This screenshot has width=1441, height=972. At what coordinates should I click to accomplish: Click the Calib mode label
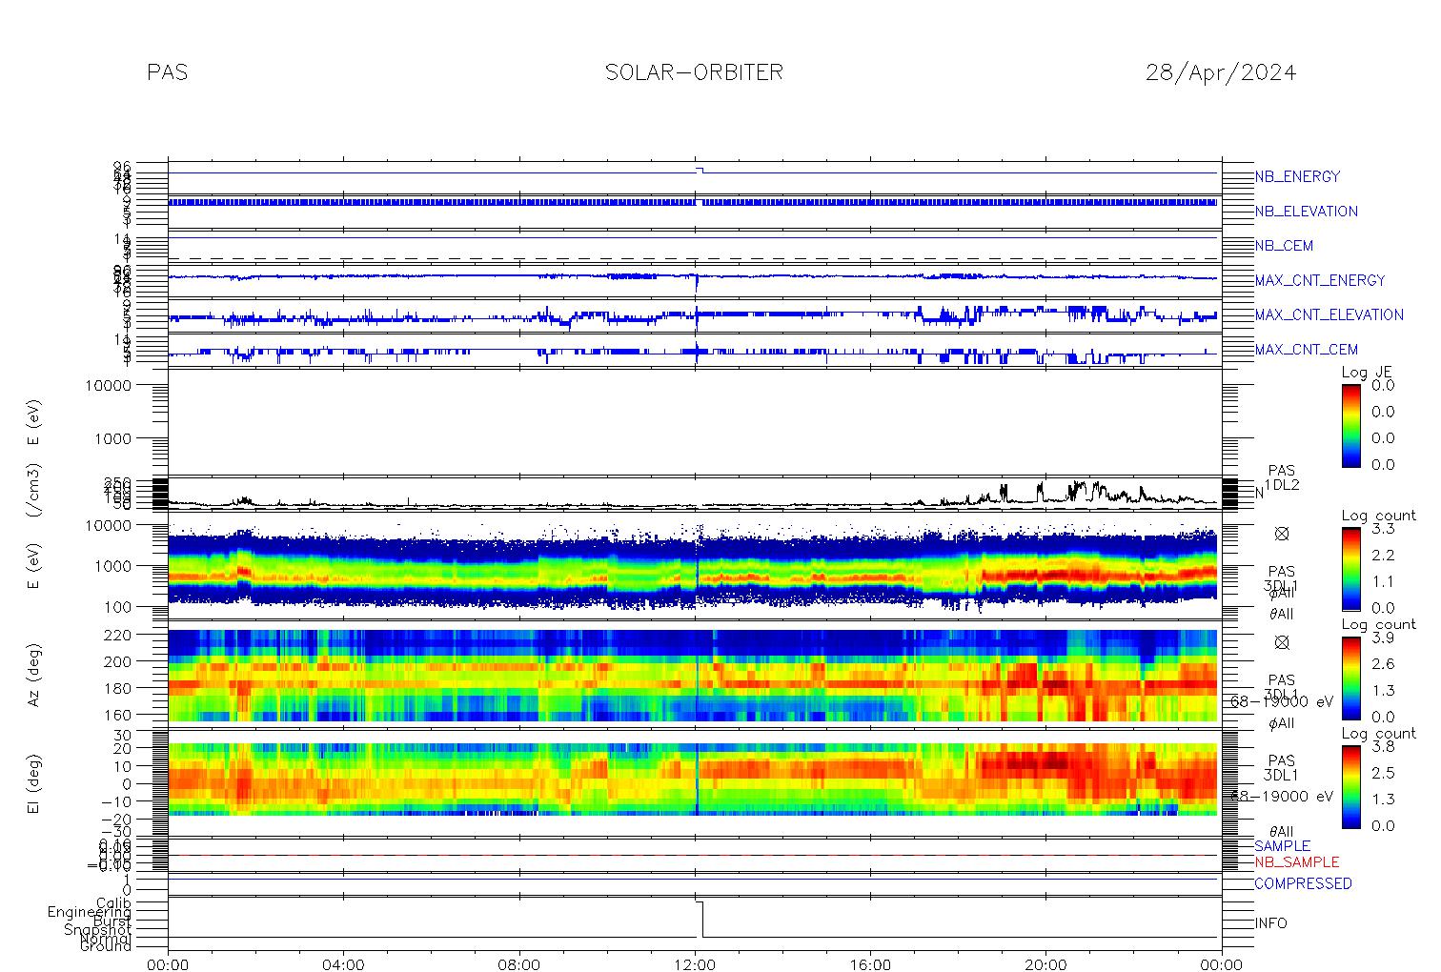pos(113,902)
